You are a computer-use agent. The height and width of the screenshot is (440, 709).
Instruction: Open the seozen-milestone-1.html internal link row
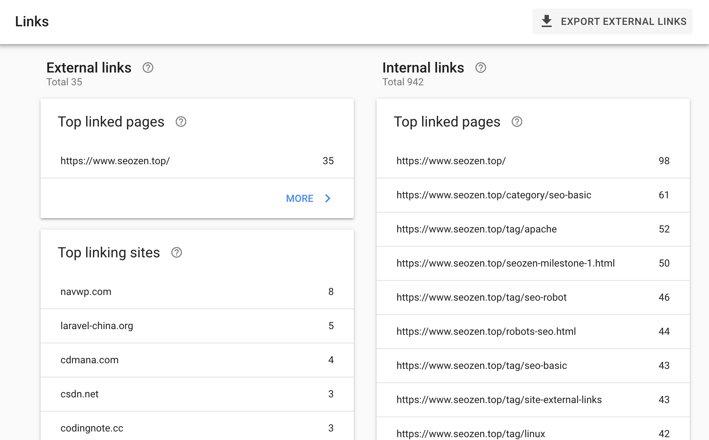pos(533,263)
